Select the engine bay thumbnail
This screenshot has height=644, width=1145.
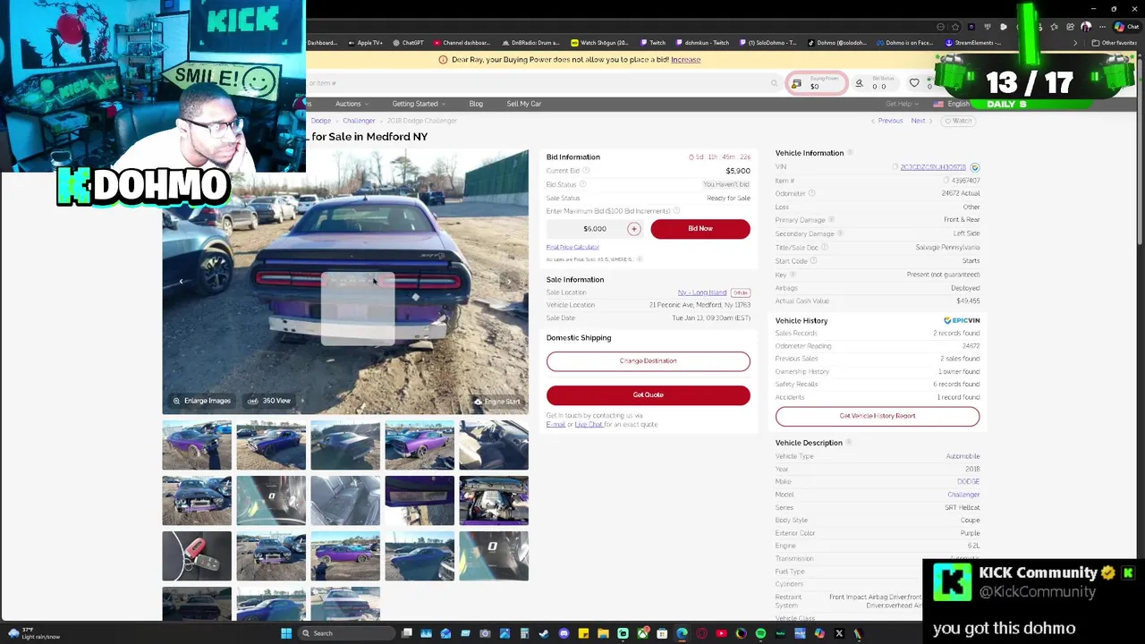point(494,500)
